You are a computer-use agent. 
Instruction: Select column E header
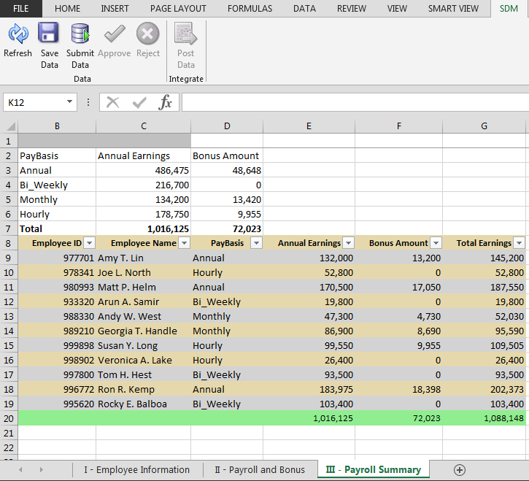309,126
